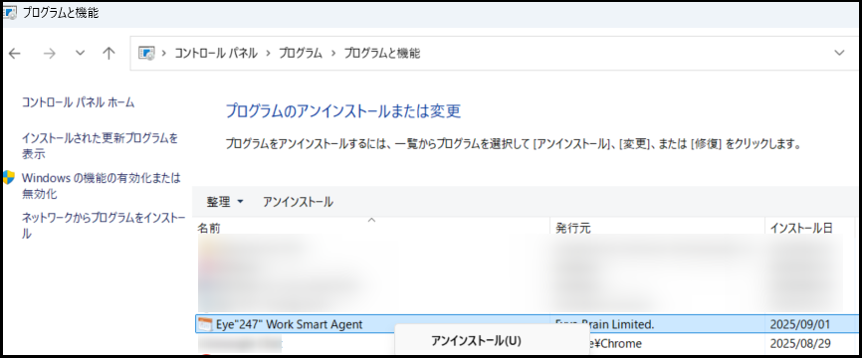862x358 pixels.
Task: Click the shield icon beside Windows の機能
Action: pyautogui.click(x=8, y=177)
